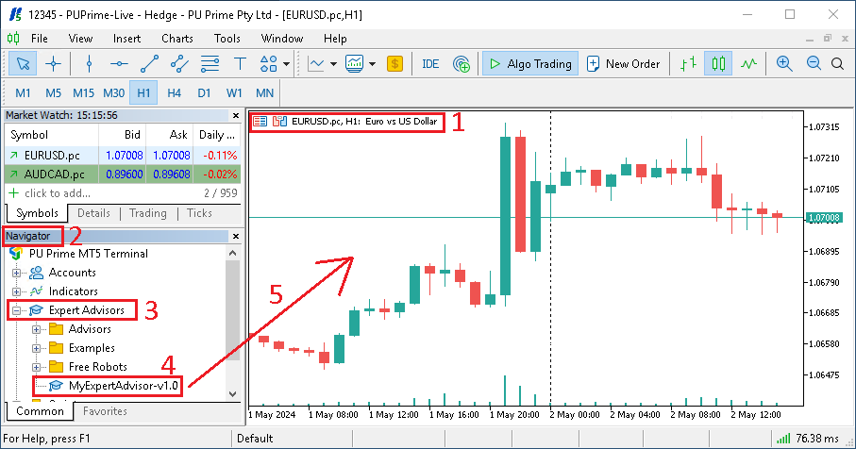Switch chart to candlesticks
Image resolution: width=856 pixels, height=449 pixels.
(x=718, y=64)
